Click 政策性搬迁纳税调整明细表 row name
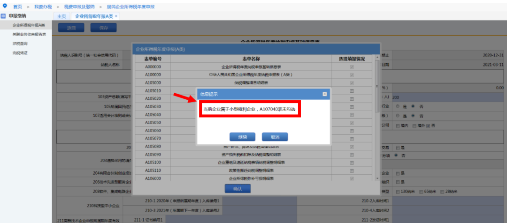 pyautogui.click(x=251, y=171)
